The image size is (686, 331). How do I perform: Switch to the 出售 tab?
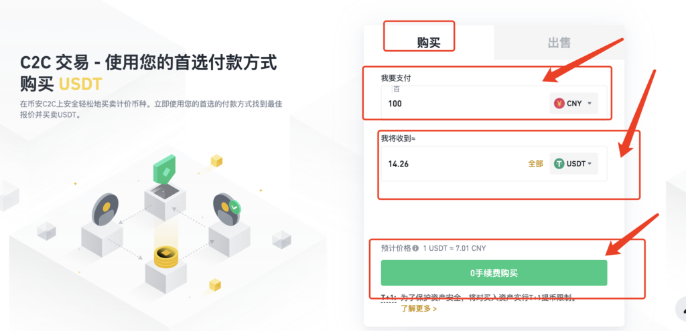pyautogui.click(x=559, y=42)
